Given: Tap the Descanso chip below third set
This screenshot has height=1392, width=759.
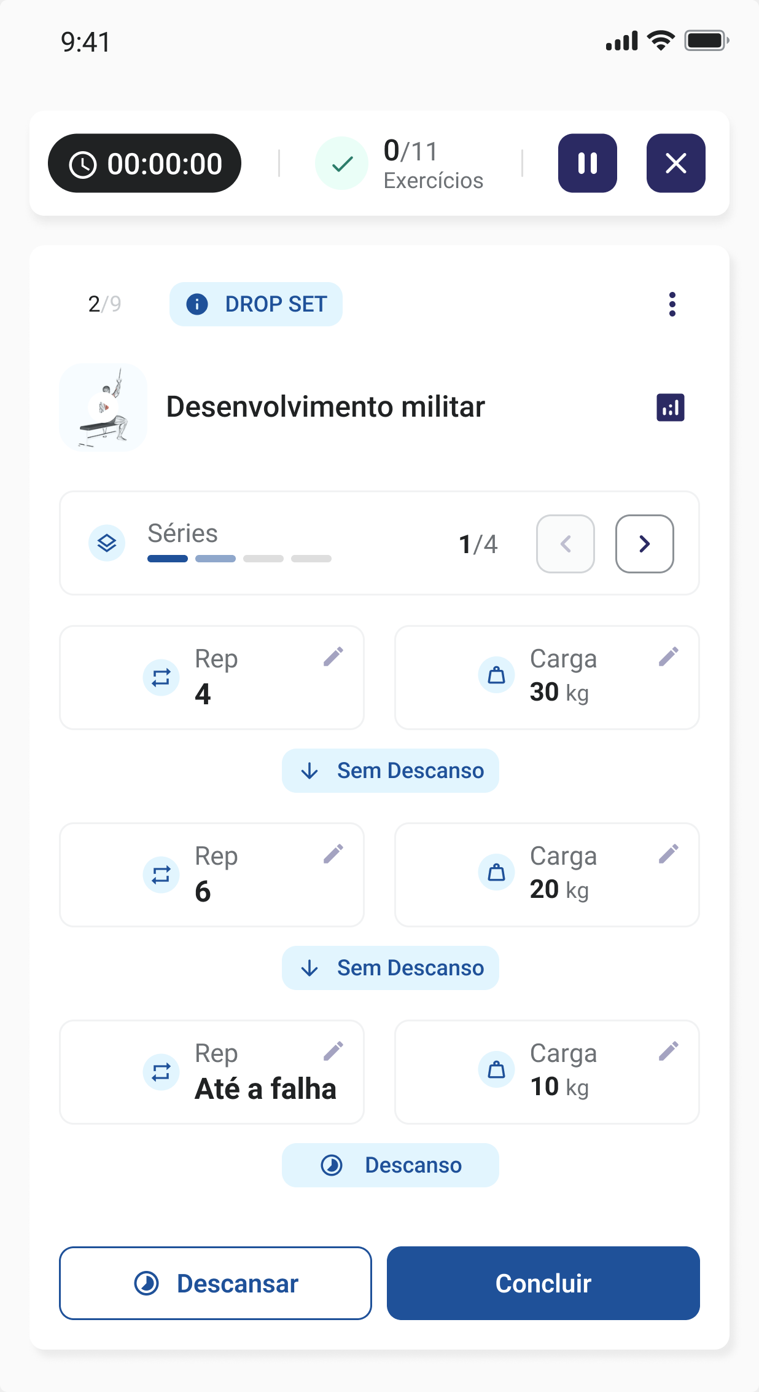Looking at the screenshot, I should click(391, 1165).
